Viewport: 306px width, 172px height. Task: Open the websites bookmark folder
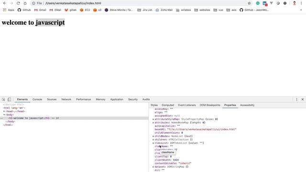pos(202,10)
